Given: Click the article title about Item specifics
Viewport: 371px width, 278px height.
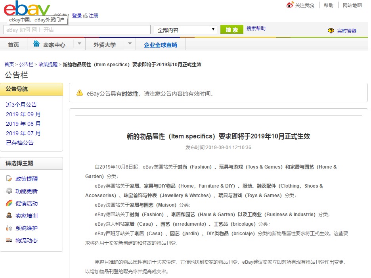Looking at the screenshot, I should [218, 136].
